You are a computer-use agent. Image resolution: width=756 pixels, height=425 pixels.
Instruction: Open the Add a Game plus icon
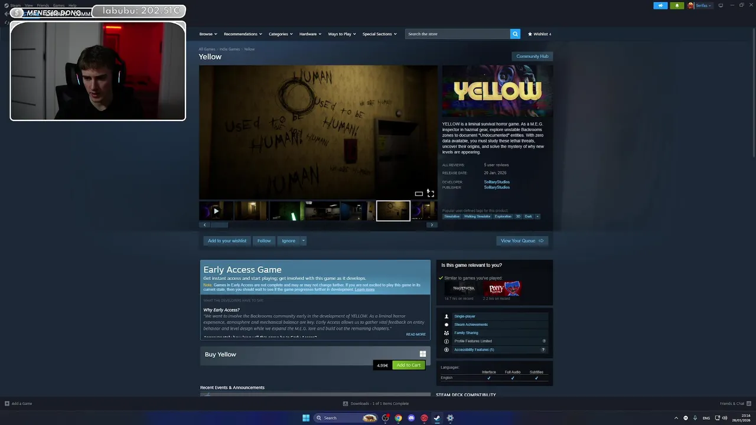7,404
